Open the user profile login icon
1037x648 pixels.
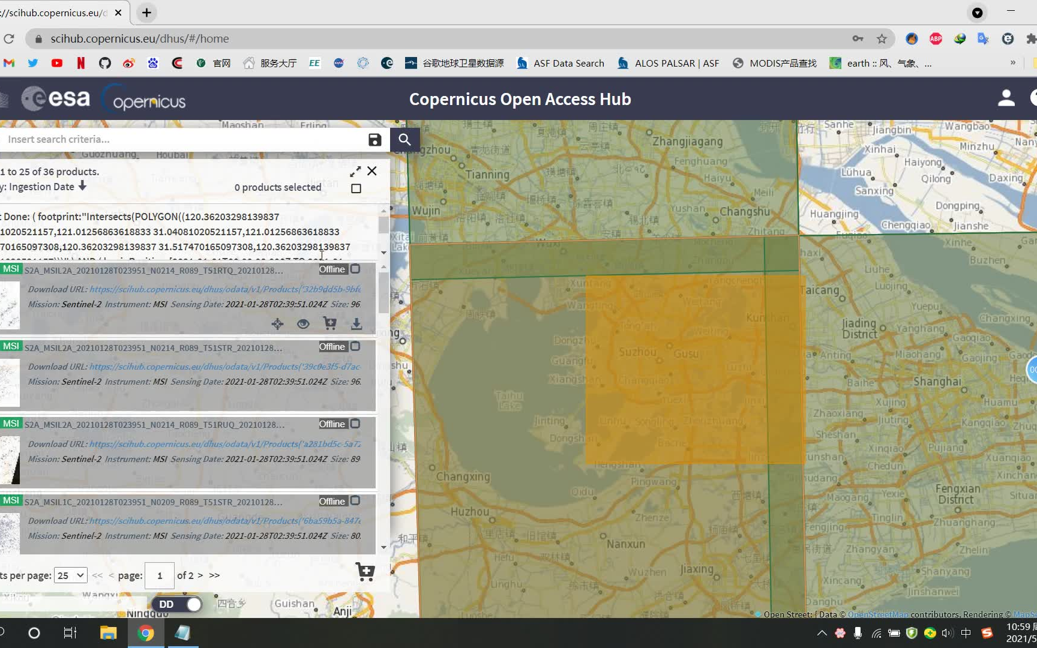[x=1006, y=98]
